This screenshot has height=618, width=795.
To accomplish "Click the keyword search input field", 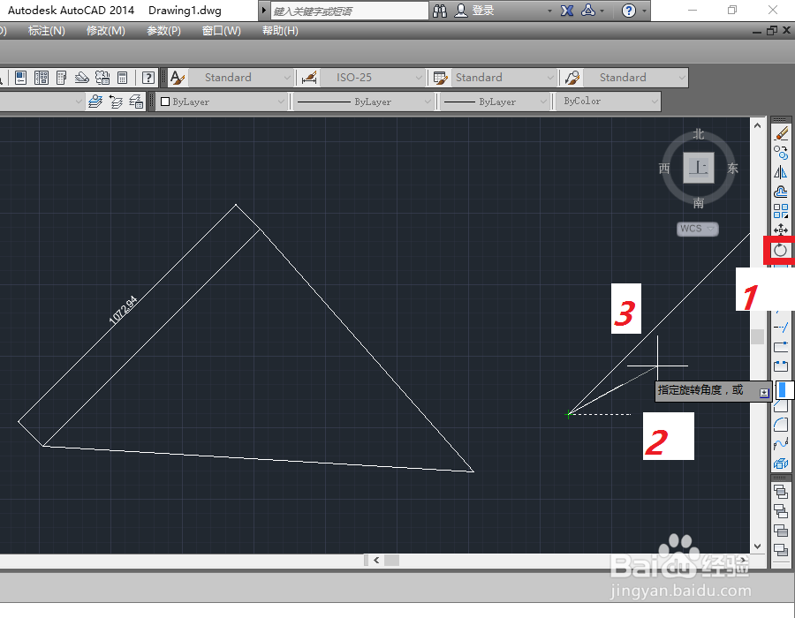I will (x=349, y=11).
